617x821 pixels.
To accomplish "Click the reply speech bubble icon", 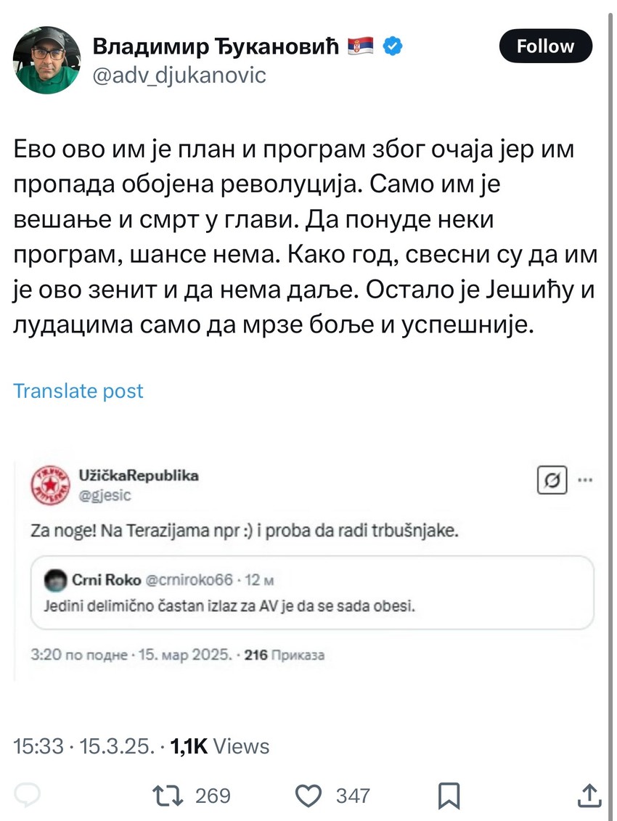I will tap(28, 795).
